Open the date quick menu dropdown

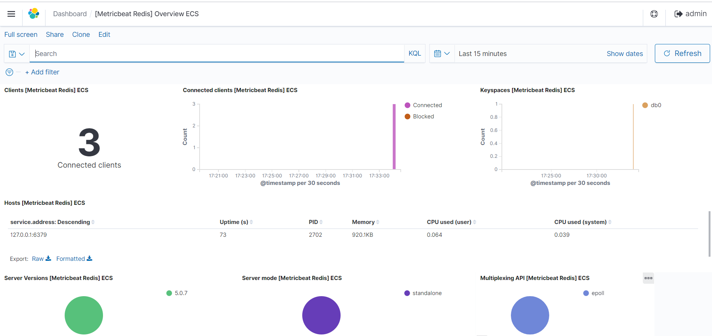pyautogui.click(x=442, y=54)
